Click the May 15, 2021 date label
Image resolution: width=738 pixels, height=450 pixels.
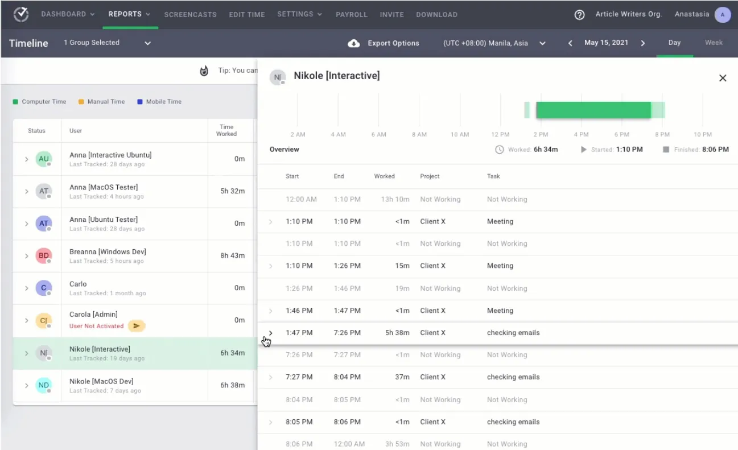tap(607, 43)
